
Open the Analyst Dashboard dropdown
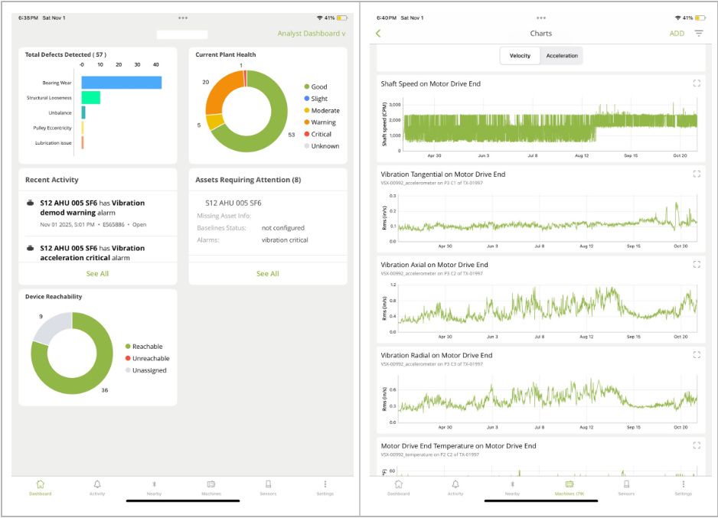pyautogui.click(x=311, y=34)
